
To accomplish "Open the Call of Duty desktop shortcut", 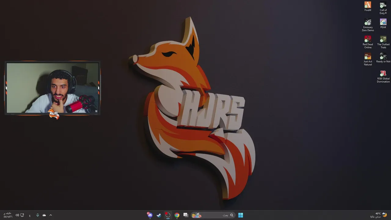I will [x=383, y=8].
